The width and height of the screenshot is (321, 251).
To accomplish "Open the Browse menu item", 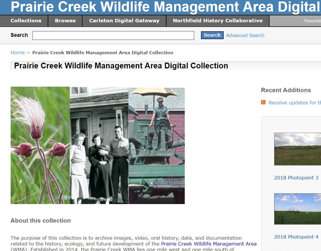I will 65,21.
